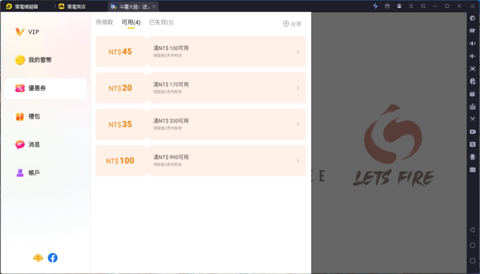Click 滿NT$ 170可用 text

(x=171, y=85)
